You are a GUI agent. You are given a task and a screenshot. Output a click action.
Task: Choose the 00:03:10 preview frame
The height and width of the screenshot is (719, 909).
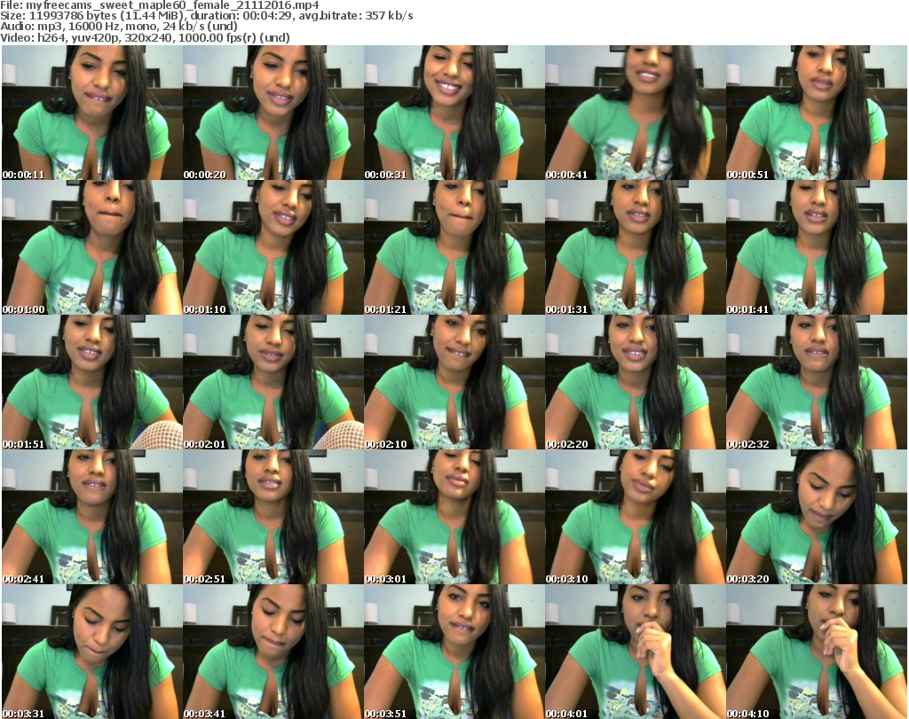tap(636, 518)
